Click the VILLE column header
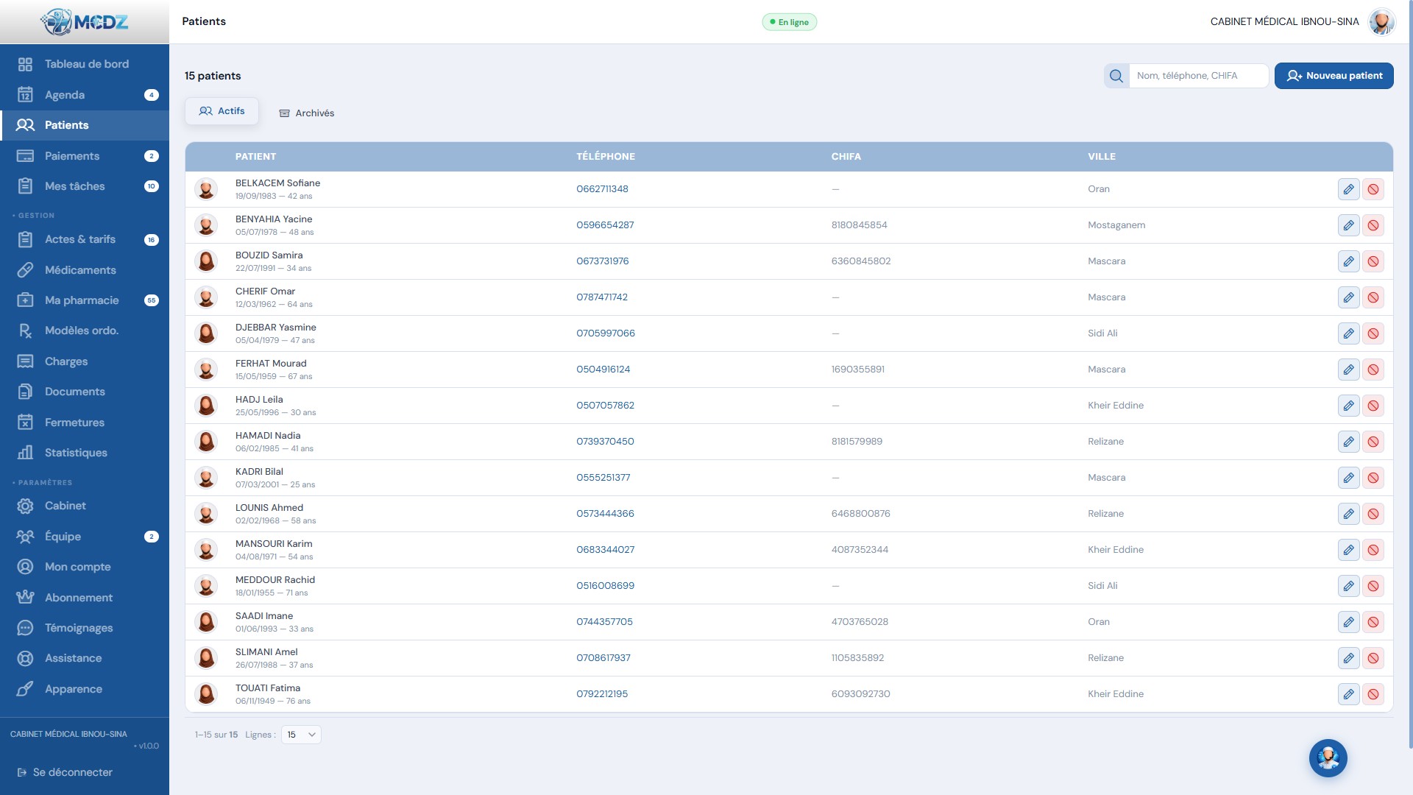The width and height of the screenshot is (1413, 795). (1102, 157)
